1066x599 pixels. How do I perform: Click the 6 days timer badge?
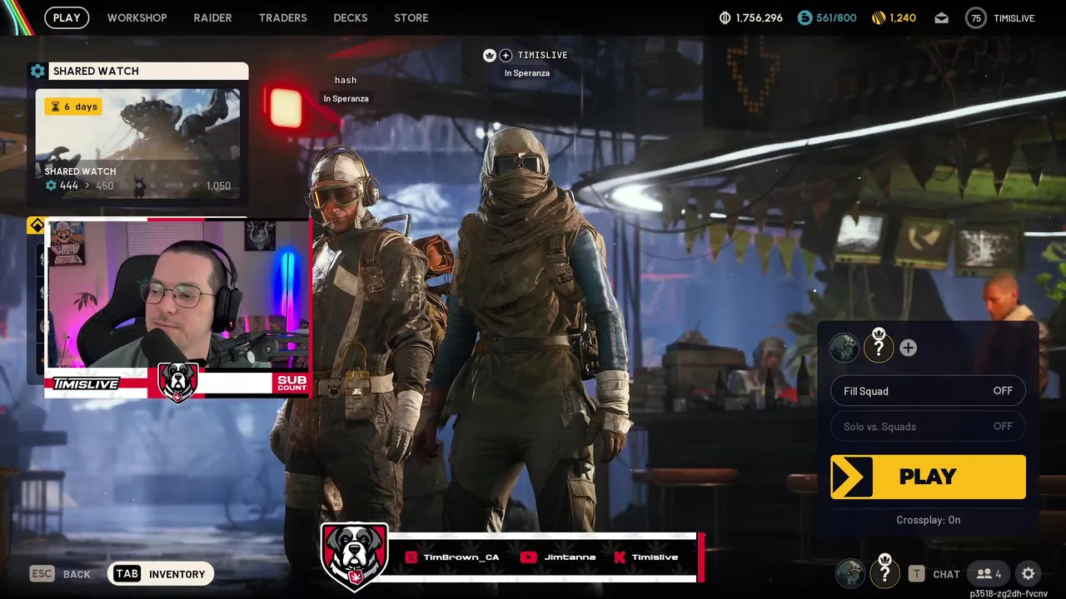point(73,106)
